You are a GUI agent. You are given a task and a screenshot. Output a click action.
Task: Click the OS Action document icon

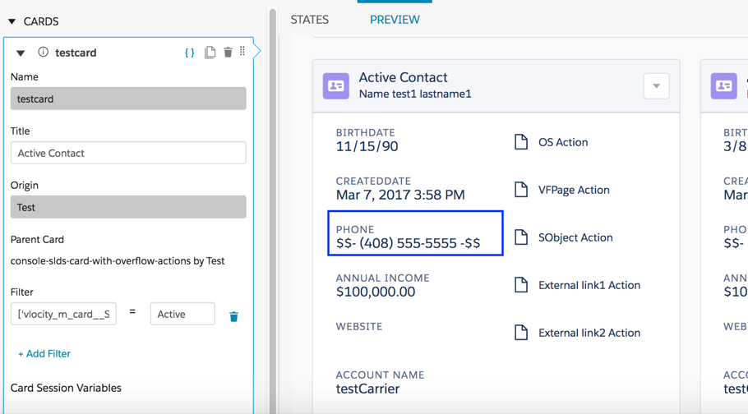click(x=521, y=141)
